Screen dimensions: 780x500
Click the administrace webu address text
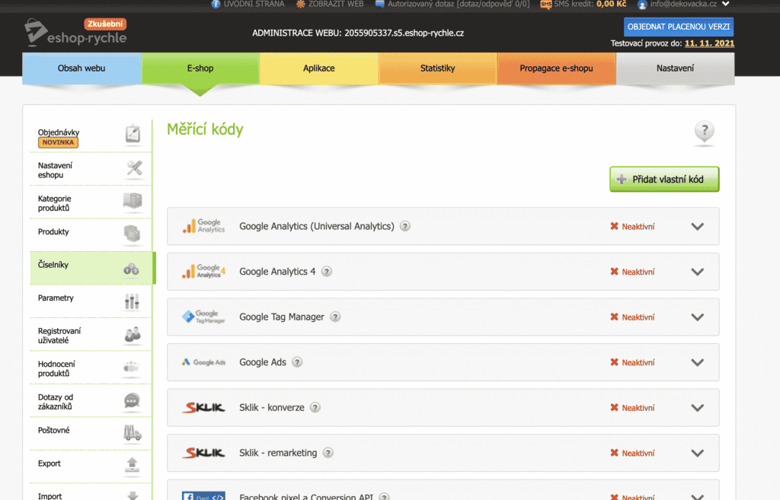[358, 33]
